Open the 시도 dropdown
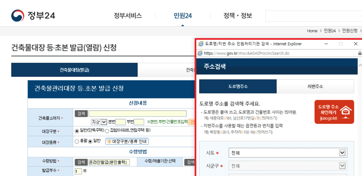Screen dimensions: 362x176 click(288, 153)
